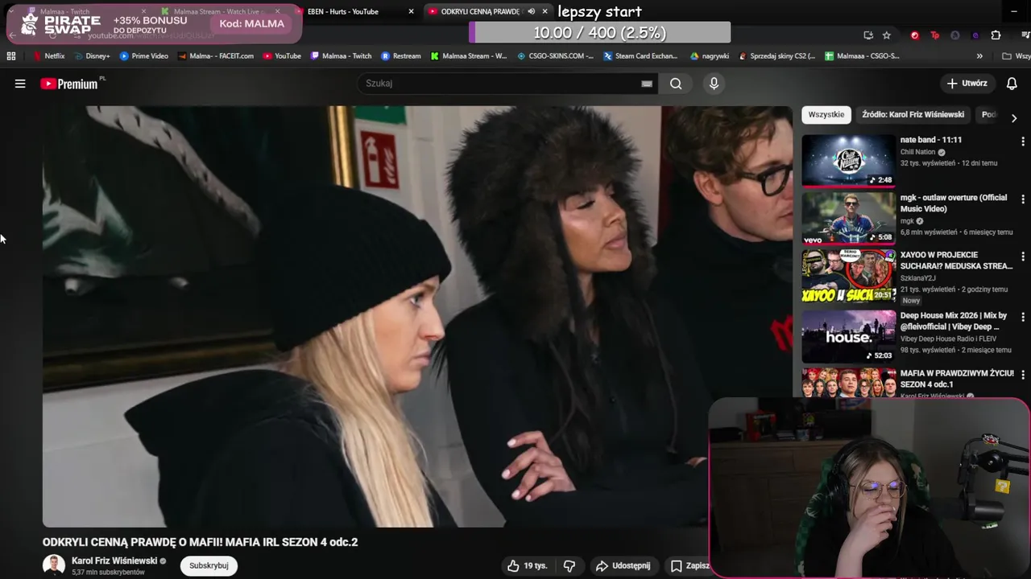Open Vibey Deep House Radio I FLEIV channel

coord(948,339)
